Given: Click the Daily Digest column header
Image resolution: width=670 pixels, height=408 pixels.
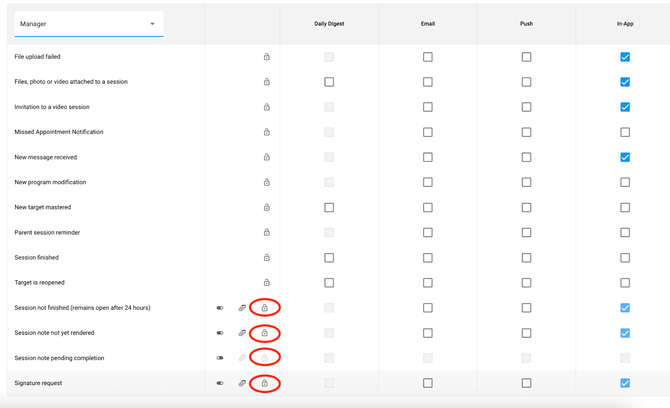Looking at the screenshot, I should tap(329, 24).
